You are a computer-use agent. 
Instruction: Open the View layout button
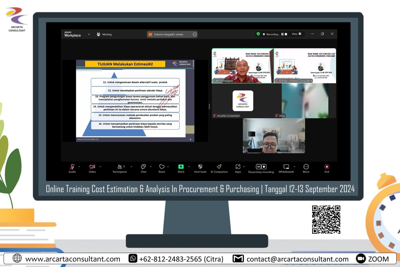[x=296, y=34]
